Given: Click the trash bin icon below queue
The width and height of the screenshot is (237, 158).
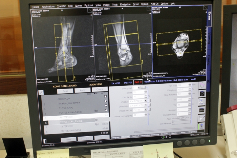Looking at the screenshot, I should [x=45, y=141].
